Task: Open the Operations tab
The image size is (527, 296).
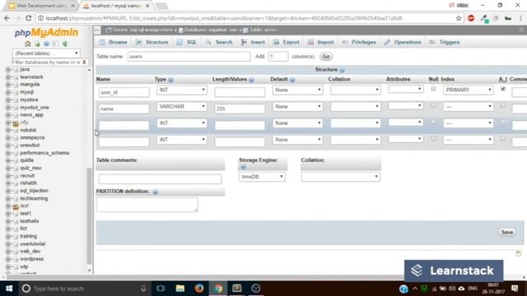Action: point(403,42)
